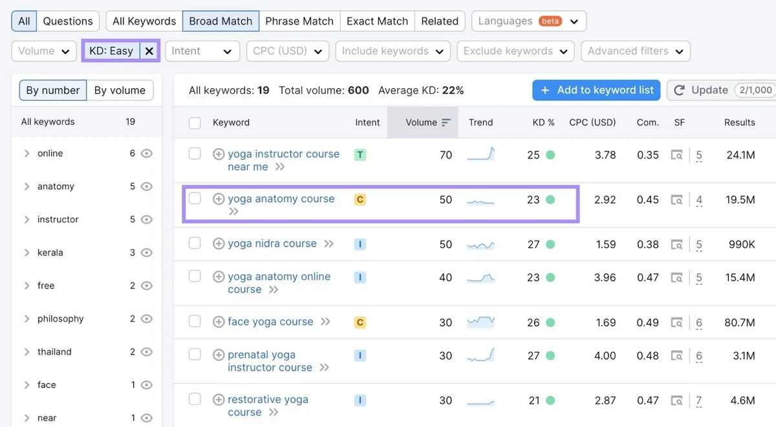Check the box for yoga anatomy course
Screen dimensions: 776x427
coord(195,199)
